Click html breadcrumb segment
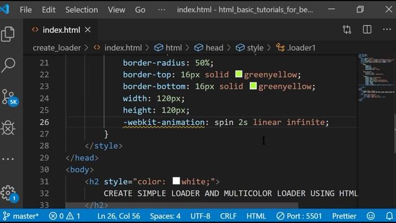Image resolution: width=396 pixels, height=223 pixels. (x=168, y=48)
